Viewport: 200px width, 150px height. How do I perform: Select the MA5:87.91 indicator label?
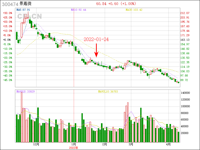click(23, 10)
